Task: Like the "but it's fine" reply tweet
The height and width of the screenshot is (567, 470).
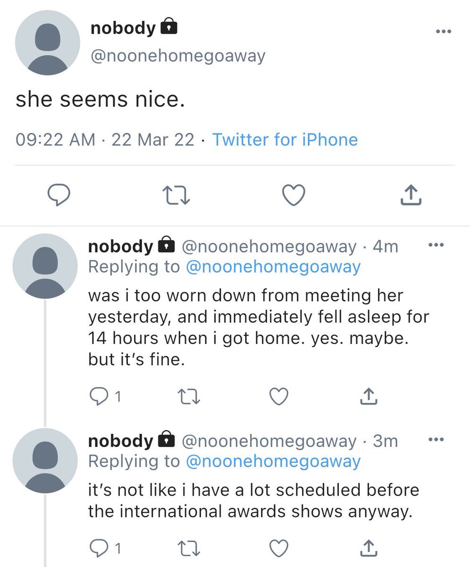Action: pyautogui.click(x=279, y=397)
